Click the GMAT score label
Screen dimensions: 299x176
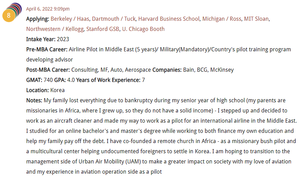(34, 80)
